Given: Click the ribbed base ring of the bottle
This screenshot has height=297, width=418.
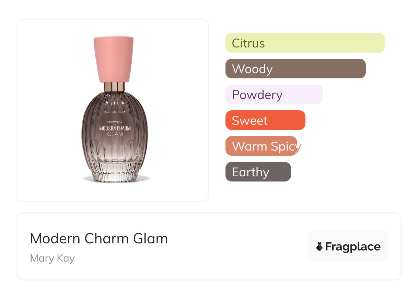Looking at the screenshot, I should (x=115, y=172).
